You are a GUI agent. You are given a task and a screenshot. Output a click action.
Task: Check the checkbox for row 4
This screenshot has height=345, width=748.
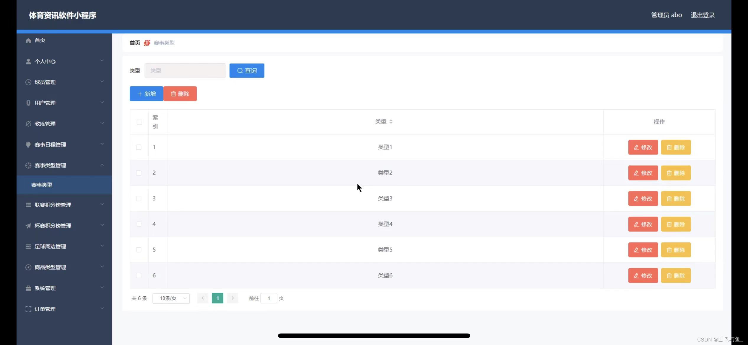tap(139, 224)
